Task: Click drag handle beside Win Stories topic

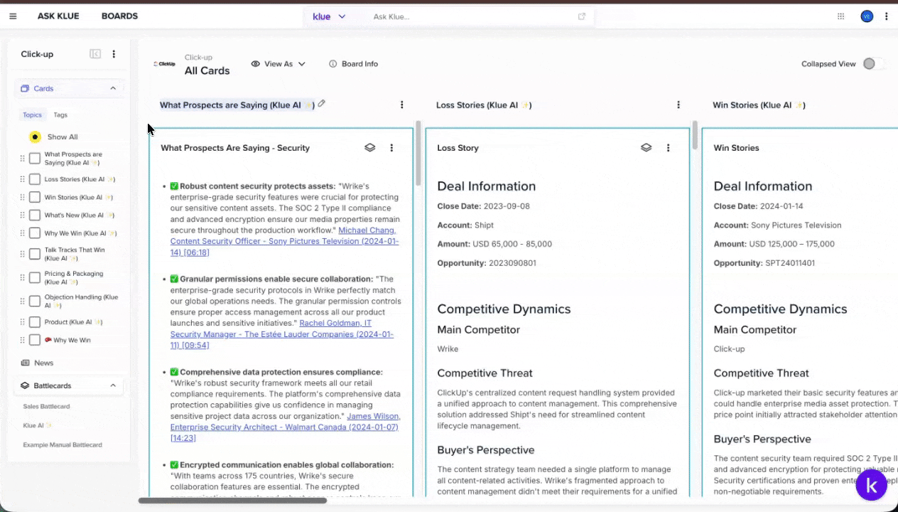Action: (22, 197)
